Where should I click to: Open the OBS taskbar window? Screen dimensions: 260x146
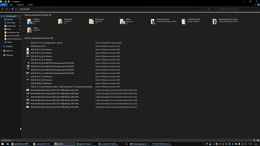pyautogui.click(x=161, y=144)
